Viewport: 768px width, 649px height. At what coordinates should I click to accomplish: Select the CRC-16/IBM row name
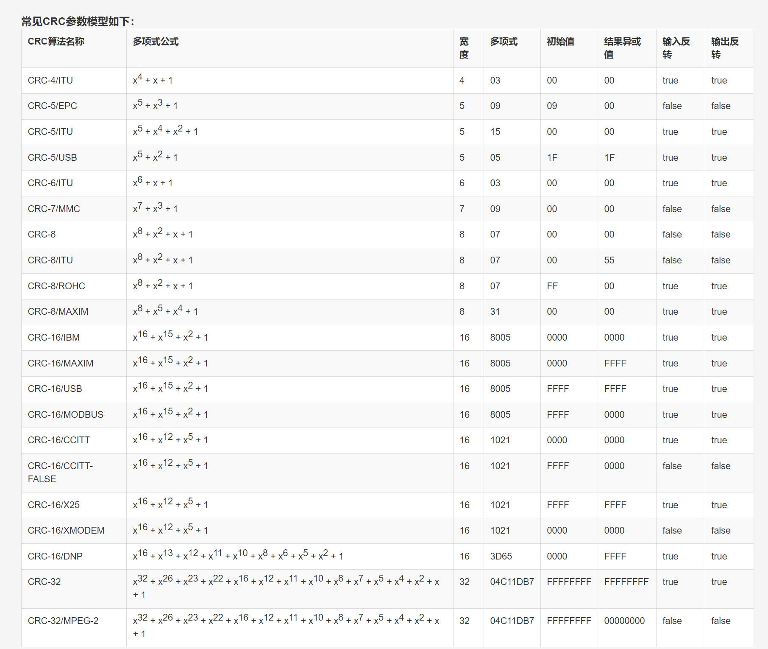[54, 338]
